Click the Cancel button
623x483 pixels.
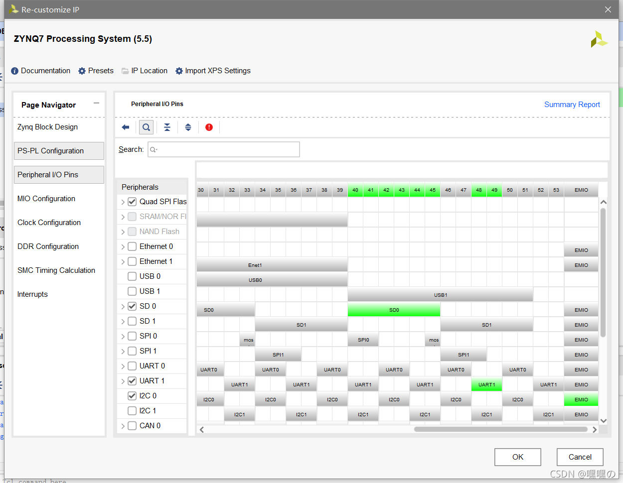click(x=580, y=457)
